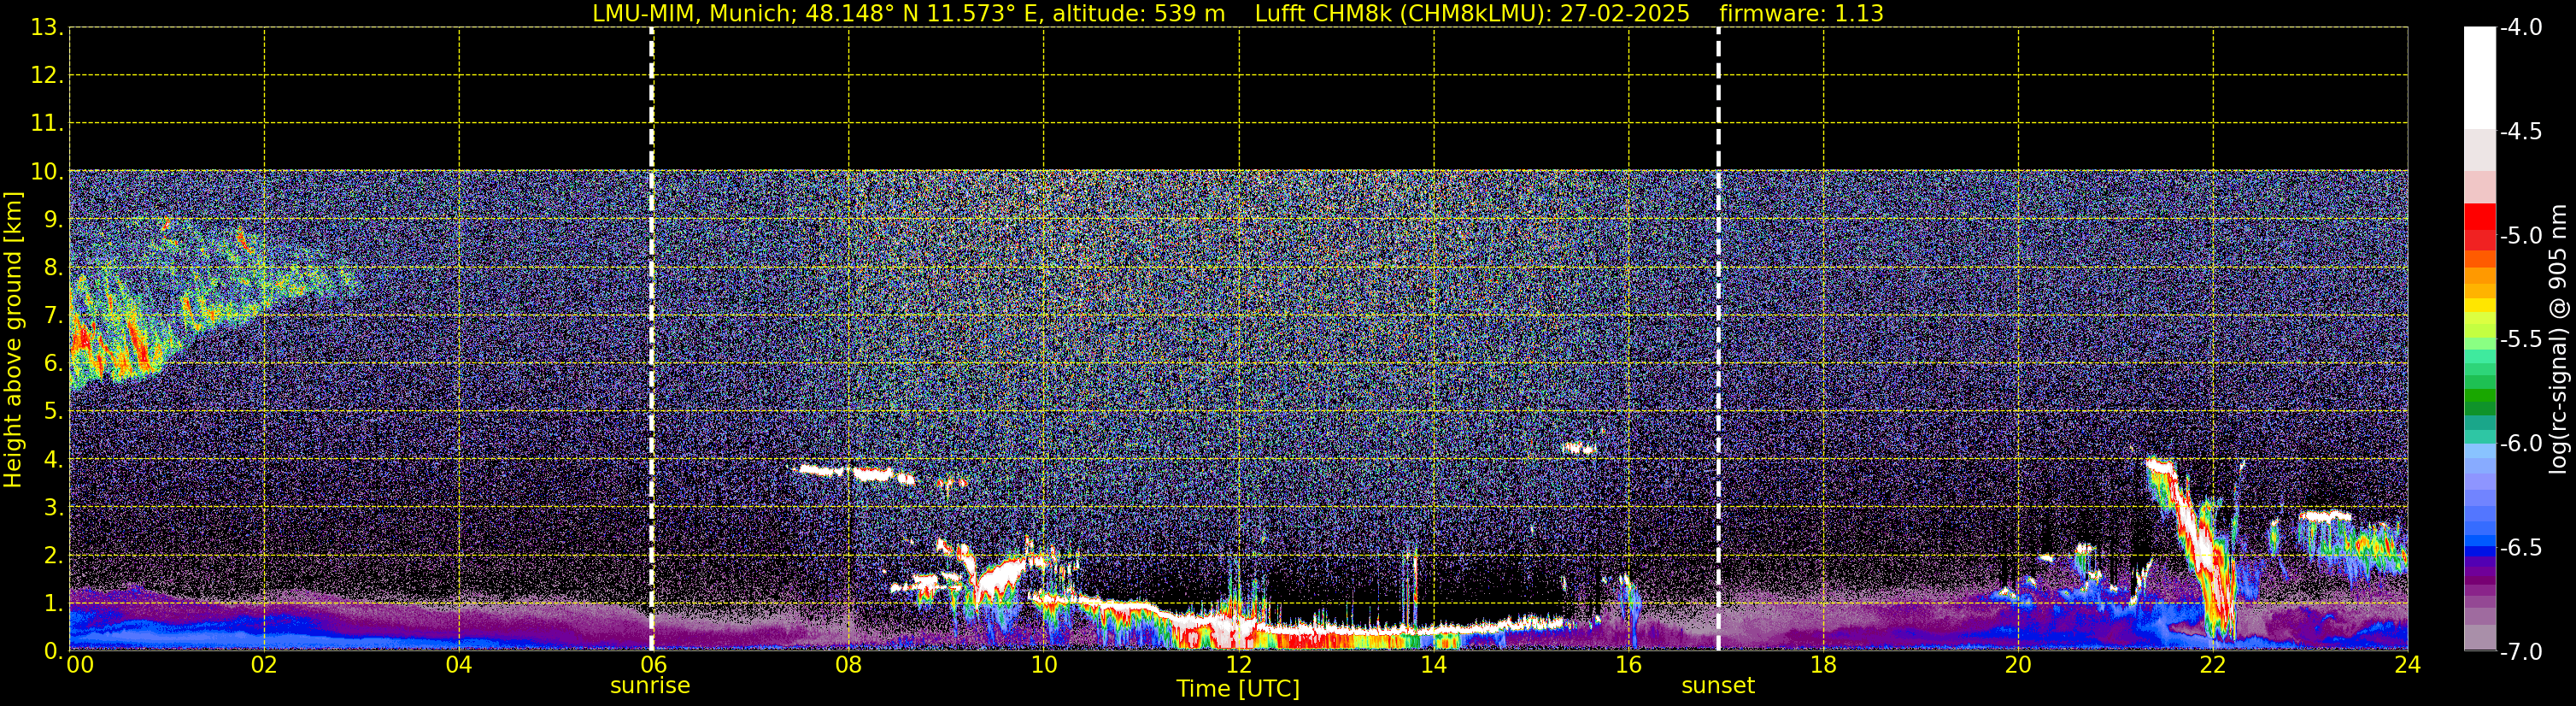Click the x-axis tick label 22
2576x706 pixels.
click(2213, 665)
